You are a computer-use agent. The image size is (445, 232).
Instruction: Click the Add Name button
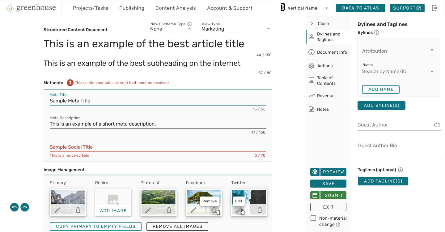pyautogui.click(x=381, y=89)
